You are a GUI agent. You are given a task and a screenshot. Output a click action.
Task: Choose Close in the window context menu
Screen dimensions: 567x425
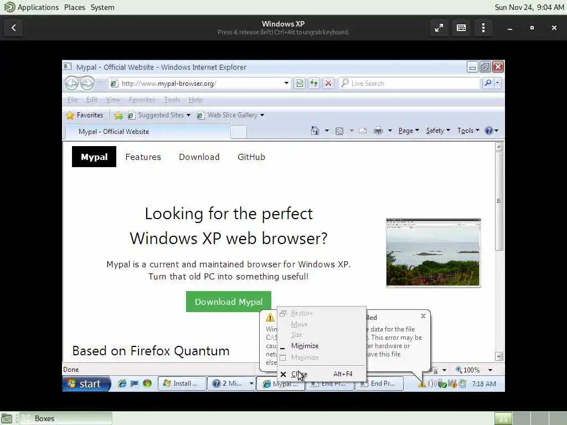point(322,374)
